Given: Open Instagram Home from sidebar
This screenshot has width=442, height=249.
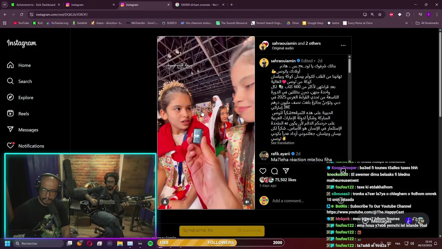Looking at the screenshot, I should point(19,65).
